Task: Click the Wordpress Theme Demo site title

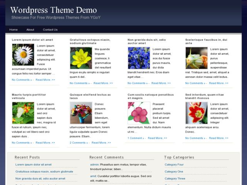Action: click(54, 10)
